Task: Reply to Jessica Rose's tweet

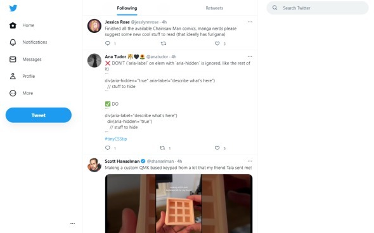Action: click(x=108, y=43)
